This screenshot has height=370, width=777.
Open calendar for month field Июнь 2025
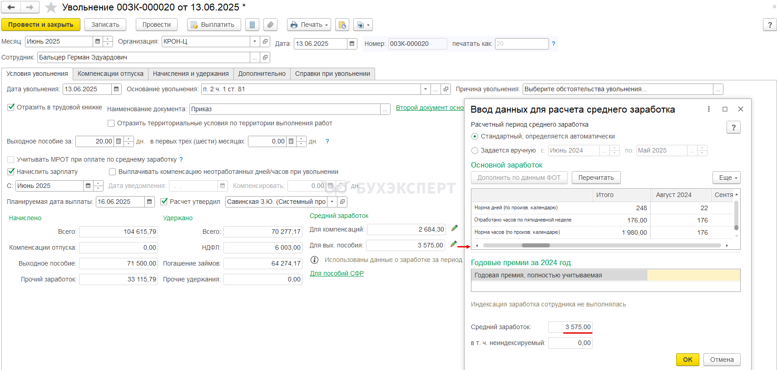coord(97,41)
